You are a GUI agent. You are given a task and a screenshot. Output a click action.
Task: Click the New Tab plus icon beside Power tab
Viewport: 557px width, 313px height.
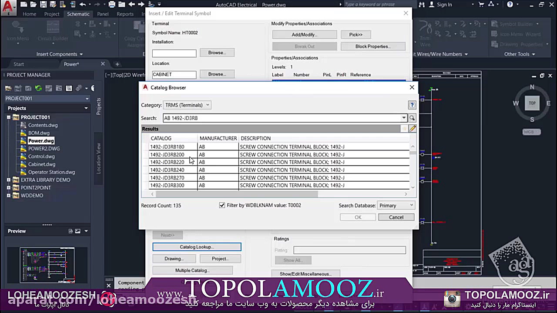(x=117, y=64)
